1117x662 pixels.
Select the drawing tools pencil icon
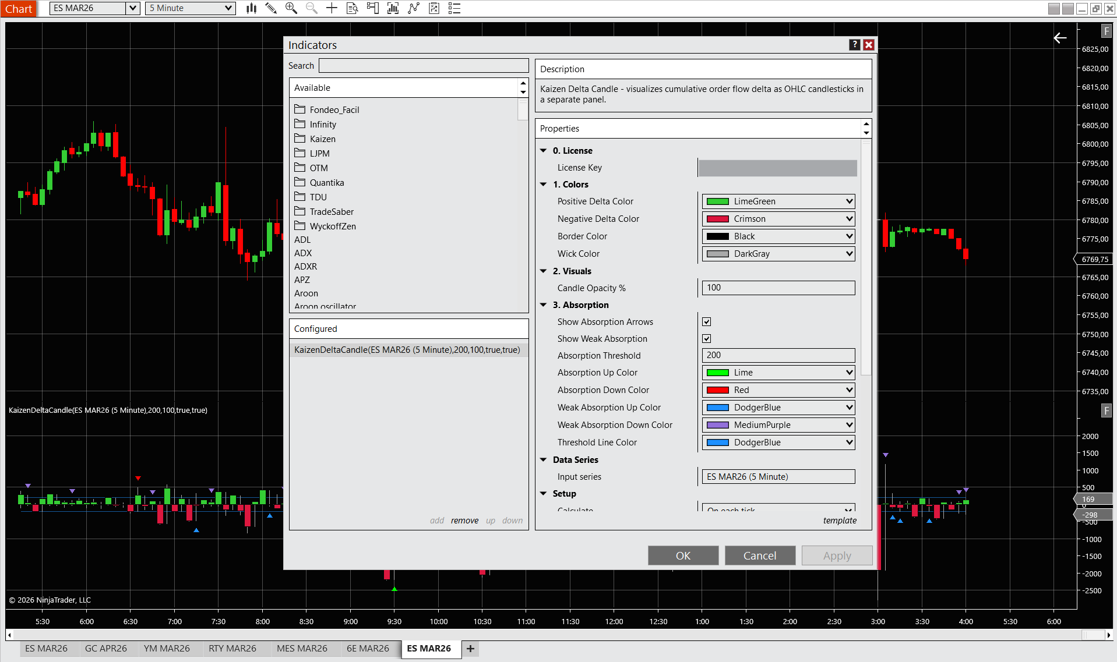271,8
